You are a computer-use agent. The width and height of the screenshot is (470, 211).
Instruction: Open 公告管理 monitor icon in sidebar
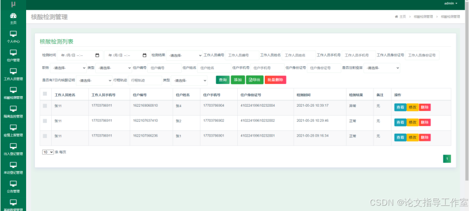point(13,183)
